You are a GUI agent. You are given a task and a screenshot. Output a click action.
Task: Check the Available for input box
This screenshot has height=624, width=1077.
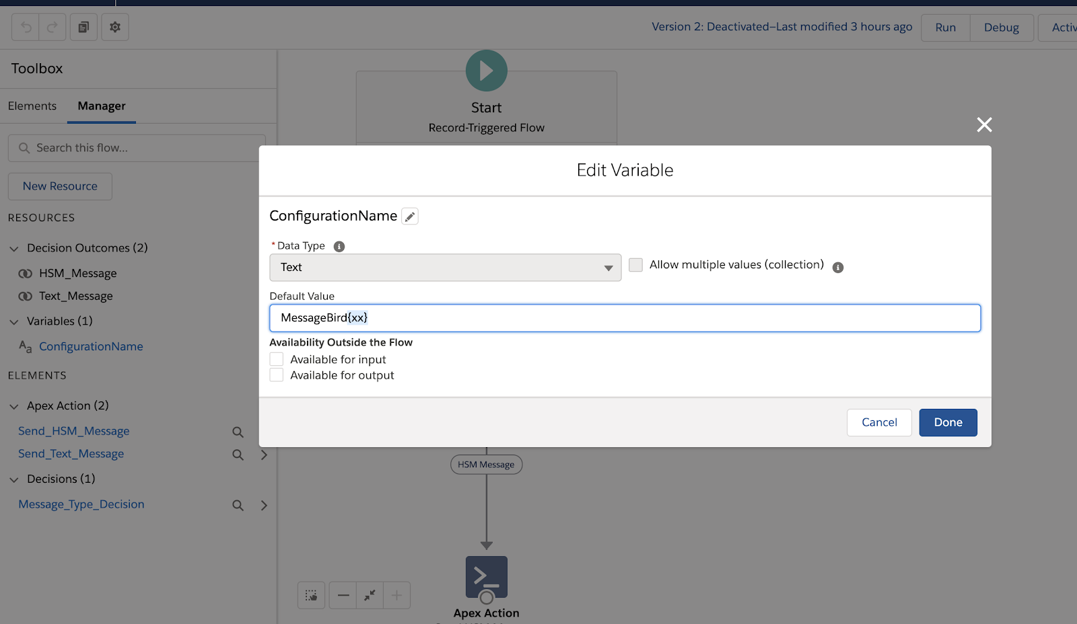coord(277,360)
